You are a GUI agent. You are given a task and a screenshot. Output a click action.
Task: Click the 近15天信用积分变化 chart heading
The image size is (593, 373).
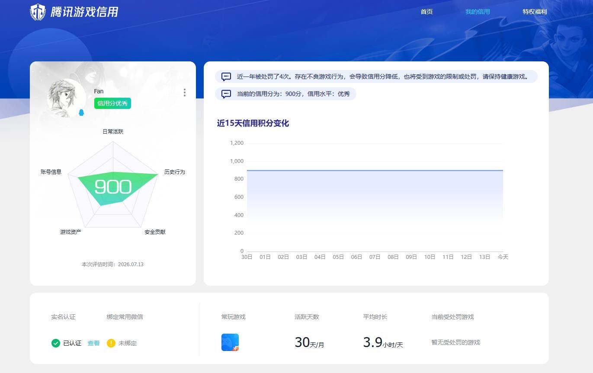(253, 123)
